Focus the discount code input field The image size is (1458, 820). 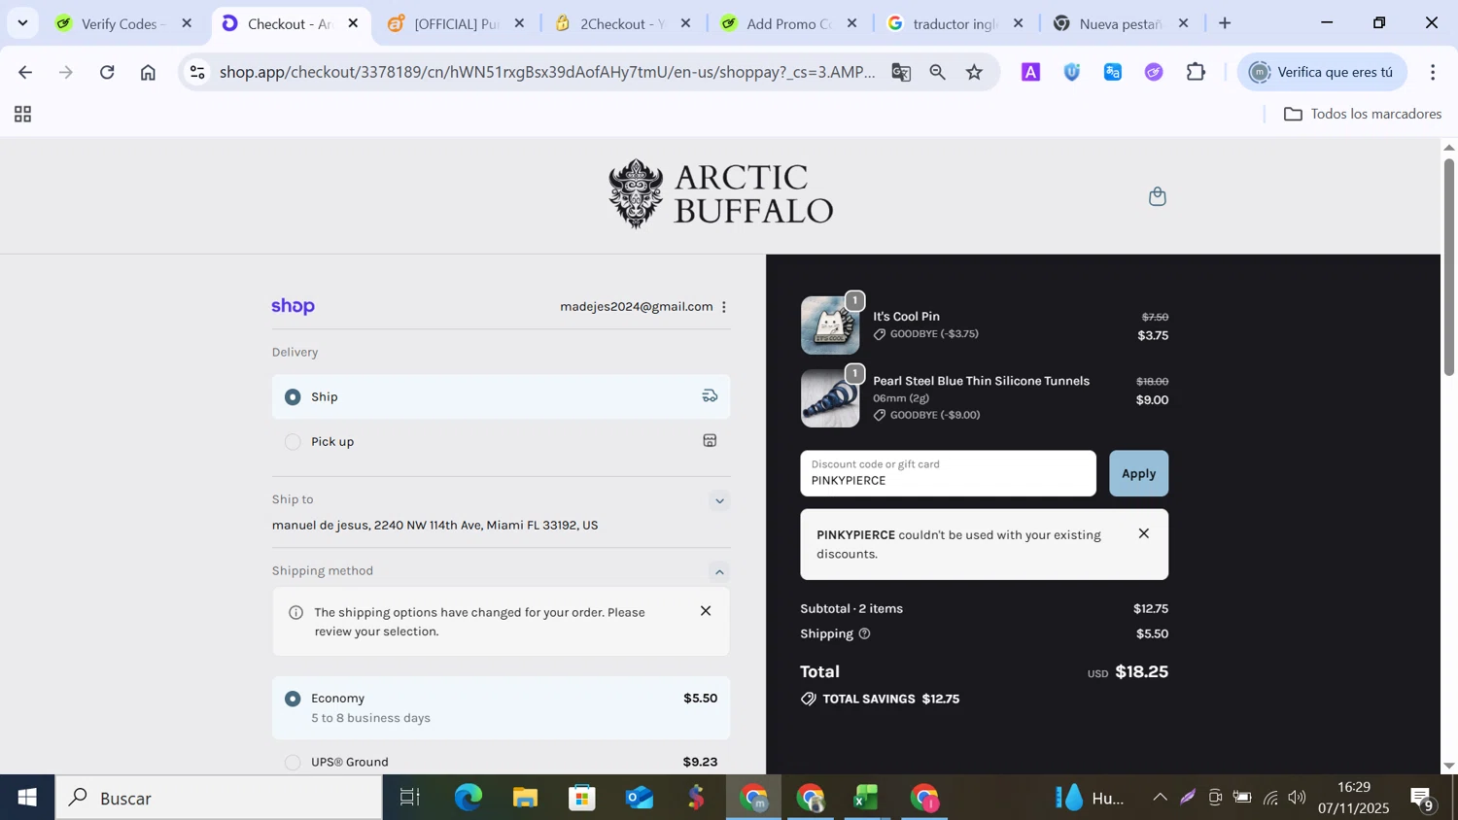(x=948, y=473)
